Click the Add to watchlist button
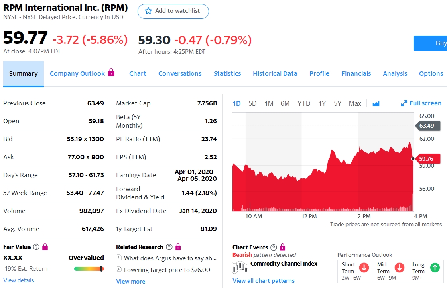447x288 pixels. point(173,11)
